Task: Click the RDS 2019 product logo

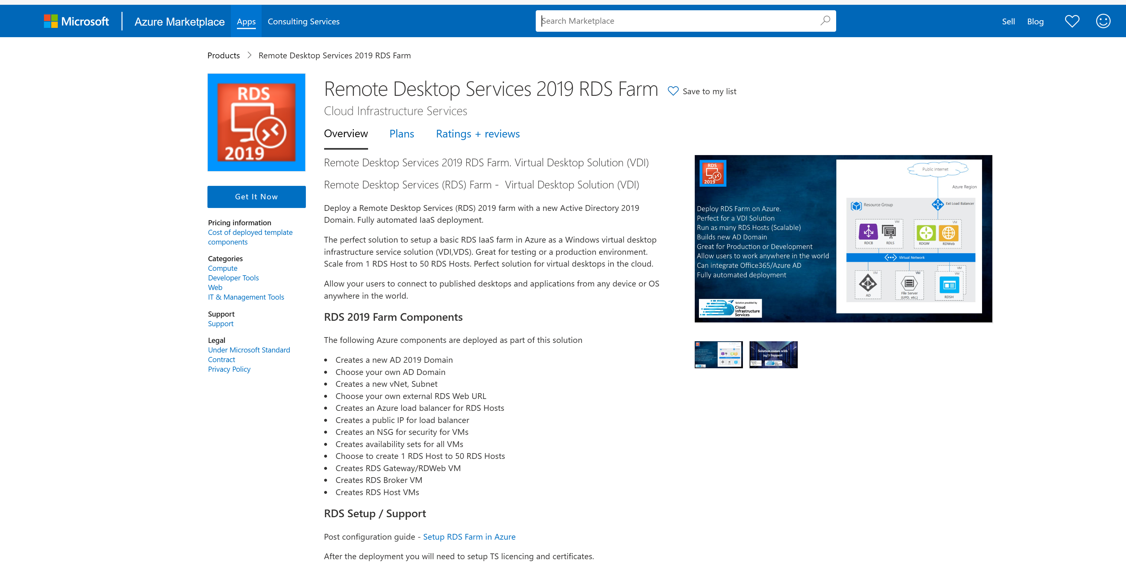Action: pyautogui.click(x=256, y=122)
